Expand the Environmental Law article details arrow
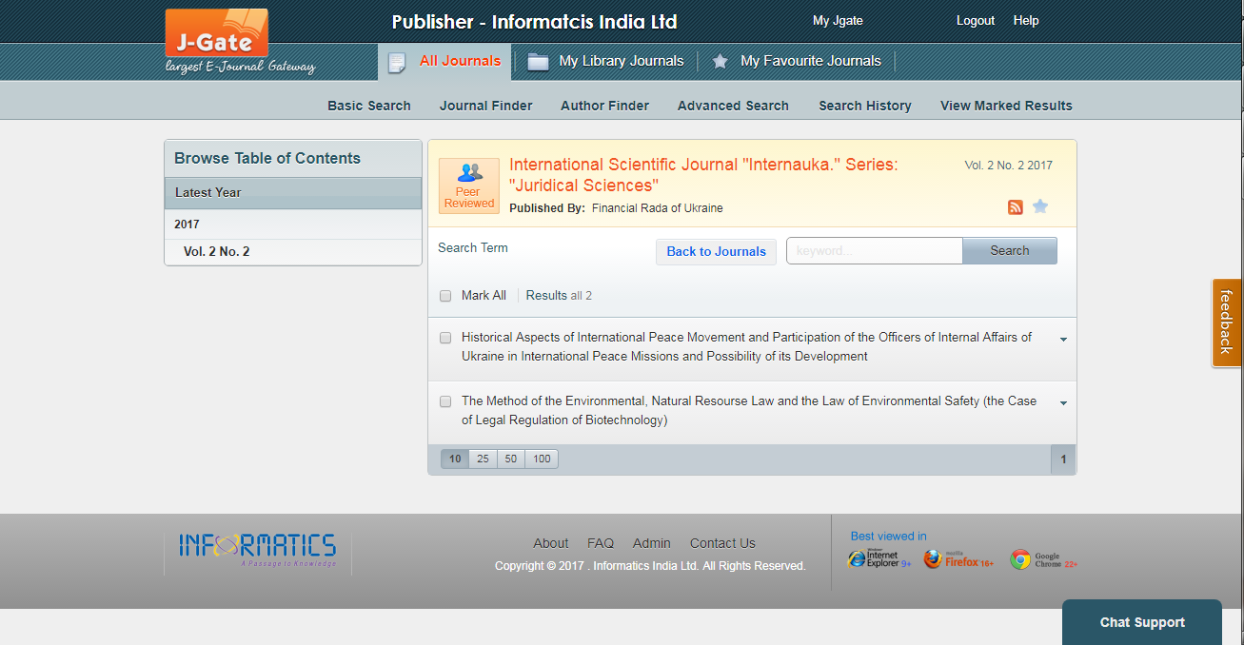 coord(1063,402)
